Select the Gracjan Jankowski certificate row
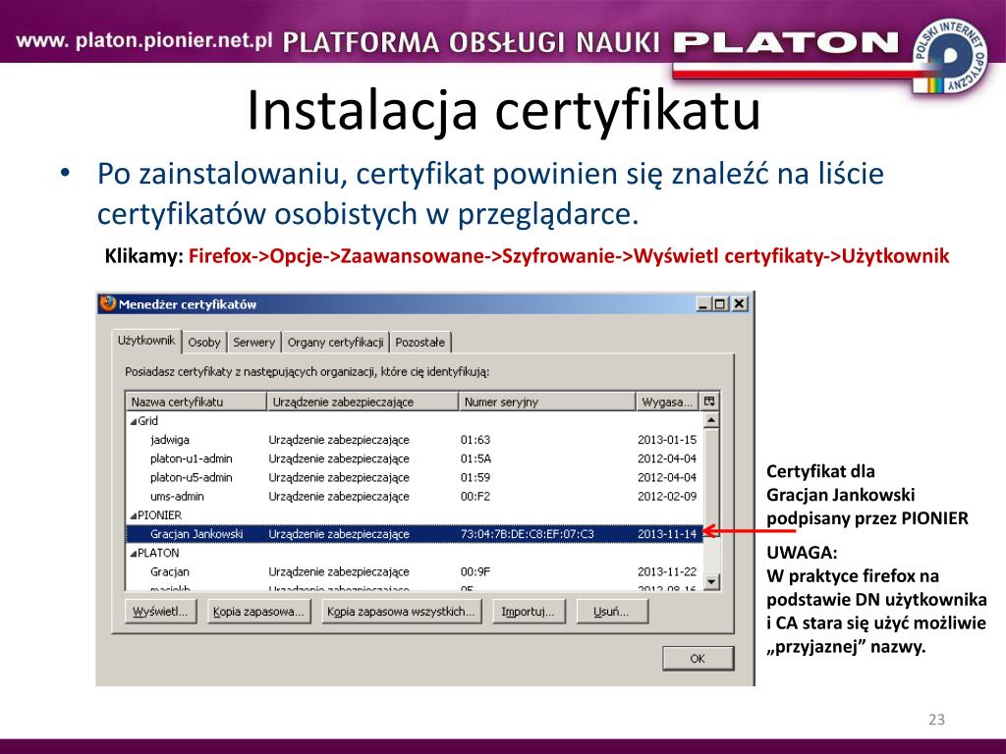Viewport: 1006px width, 754px height. point(415,534)
